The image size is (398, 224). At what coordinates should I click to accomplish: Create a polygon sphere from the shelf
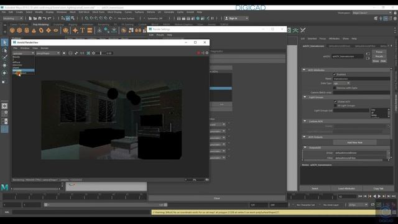tap(12, 30)
